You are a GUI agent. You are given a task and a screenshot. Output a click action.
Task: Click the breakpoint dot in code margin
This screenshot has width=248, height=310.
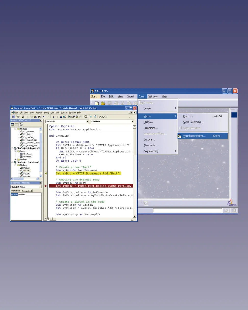45,186
